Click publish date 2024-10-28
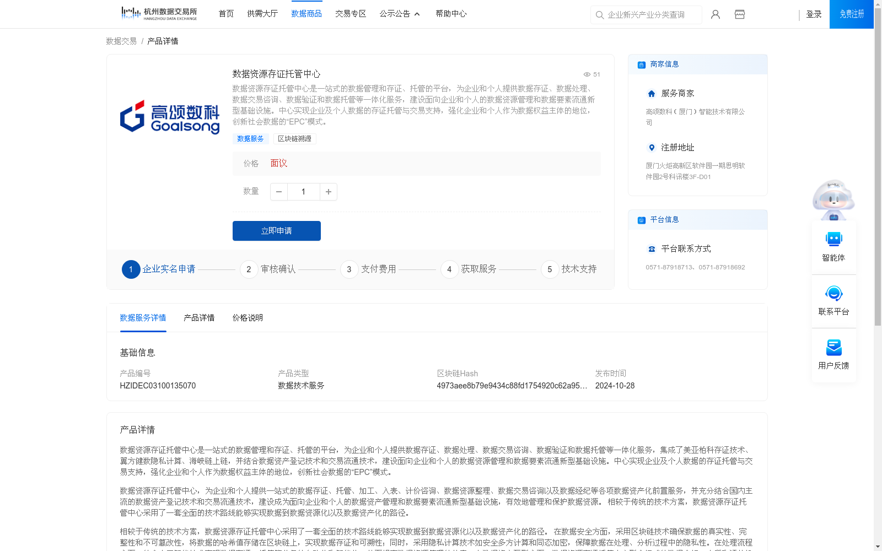Screen dimensions: 882x551 615,386
